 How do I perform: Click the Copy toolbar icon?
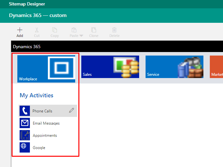coord(55,30)
